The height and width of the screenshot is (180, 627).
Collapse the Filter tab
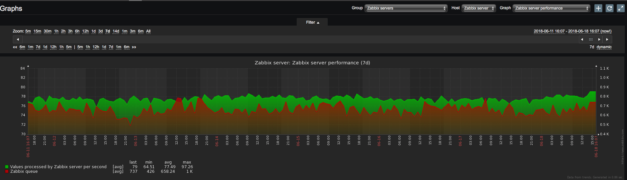(x=312, y=22)
